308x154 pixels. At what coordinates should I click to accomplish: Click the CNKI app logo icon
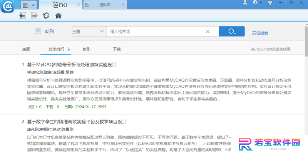7,7
